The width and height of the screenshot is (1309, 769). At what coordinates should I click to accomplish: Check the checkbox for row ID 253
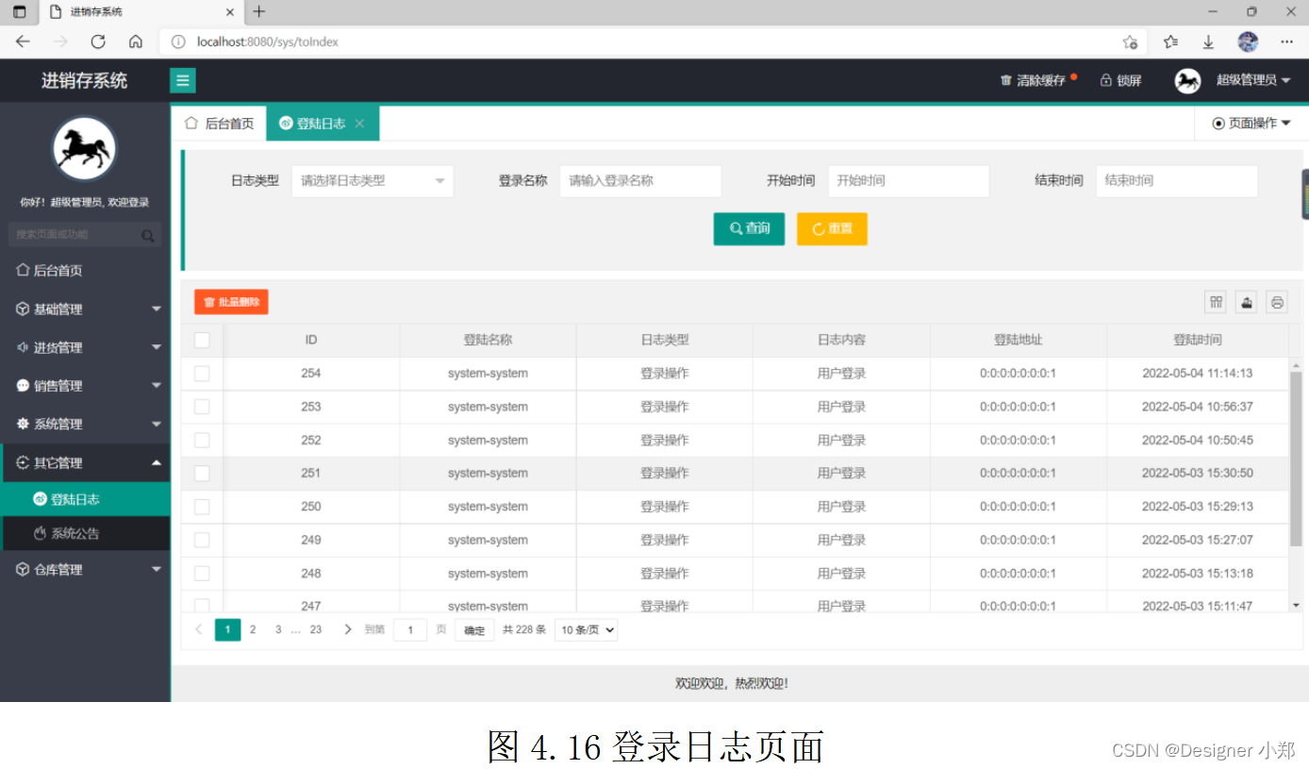click(202, 407)
